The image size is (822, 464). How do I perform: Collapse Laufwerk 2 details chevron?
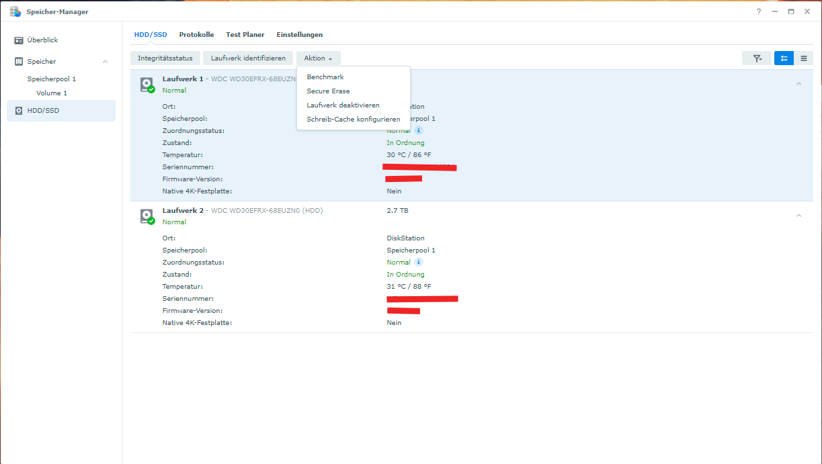tap(798, 216)
